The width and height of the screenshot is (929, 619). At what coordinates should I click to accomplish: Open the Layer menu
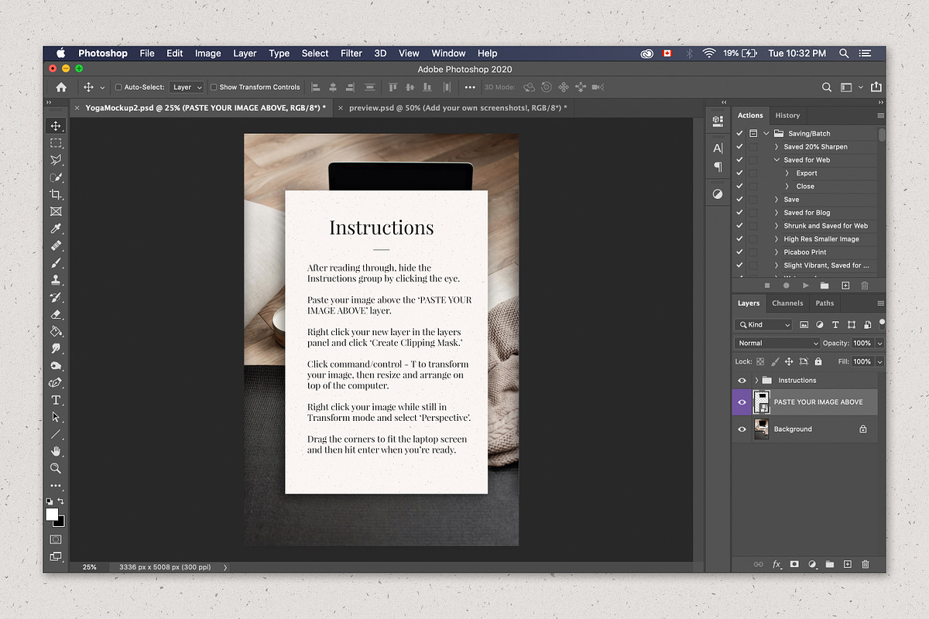click(245, 53)
